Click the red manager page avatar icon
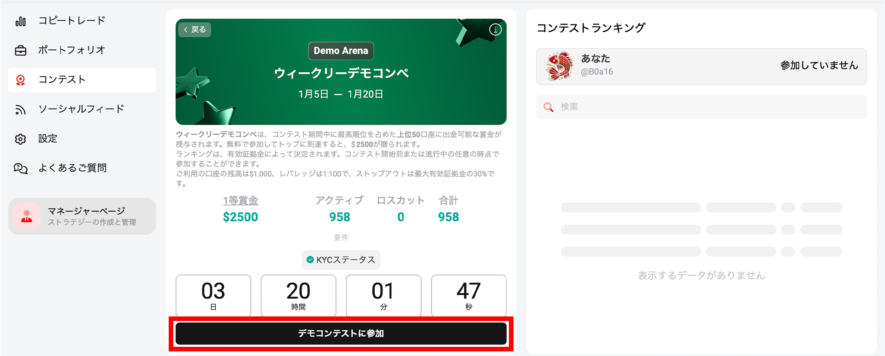The height and width of the screenshot is (356, 885). click(x=27, y=216)
